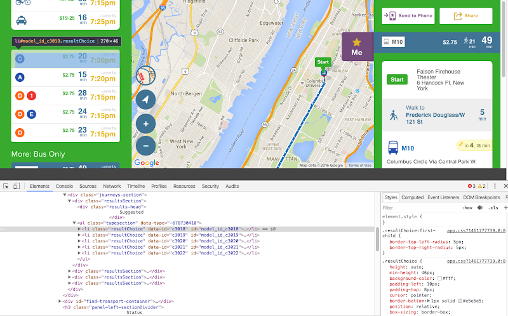
Task: Open the Terms of Use map link
Action: pyautogui.click(x=359, y=165)
